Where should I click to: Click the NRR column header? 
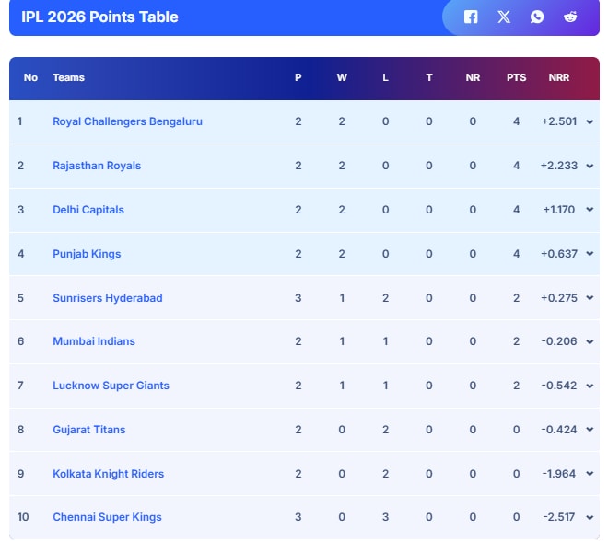pyautogui.click(x=559, y=78)
